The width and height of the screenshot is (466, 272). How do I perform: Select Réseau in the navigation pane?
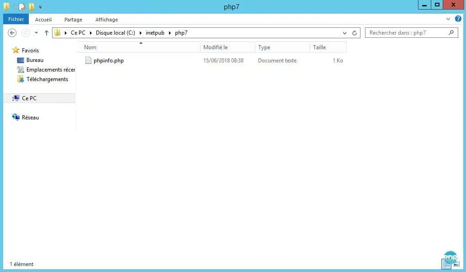coord(30,118)
